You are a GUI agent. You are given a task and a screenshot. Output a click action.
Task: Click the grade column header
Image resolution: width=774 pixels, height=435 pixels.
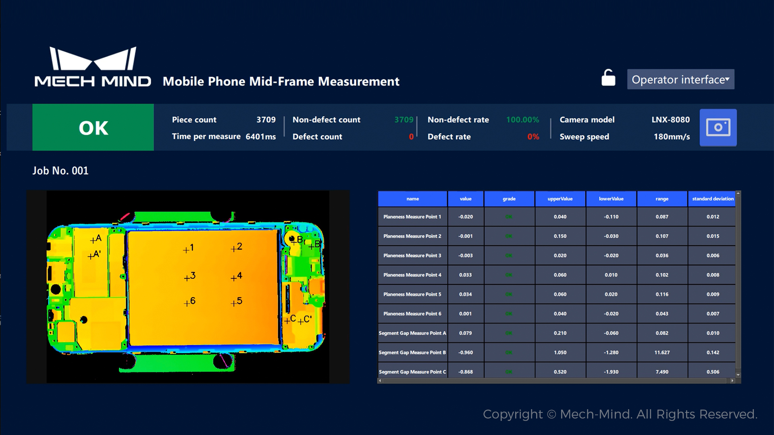tap(509, 199)
